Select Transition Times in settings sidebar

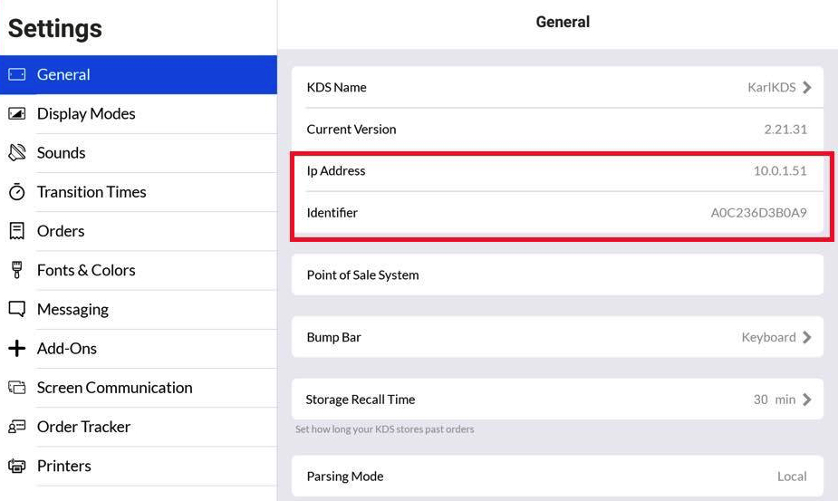coord(92,192)
